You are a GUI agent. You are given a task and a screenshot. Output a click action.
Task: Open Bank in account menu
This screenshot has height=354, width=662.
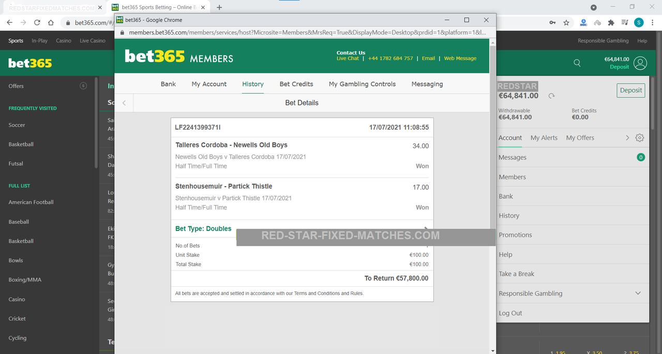coord(573,196)
